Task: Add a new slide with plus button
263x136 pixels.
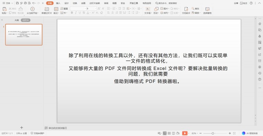Action: 22,128
